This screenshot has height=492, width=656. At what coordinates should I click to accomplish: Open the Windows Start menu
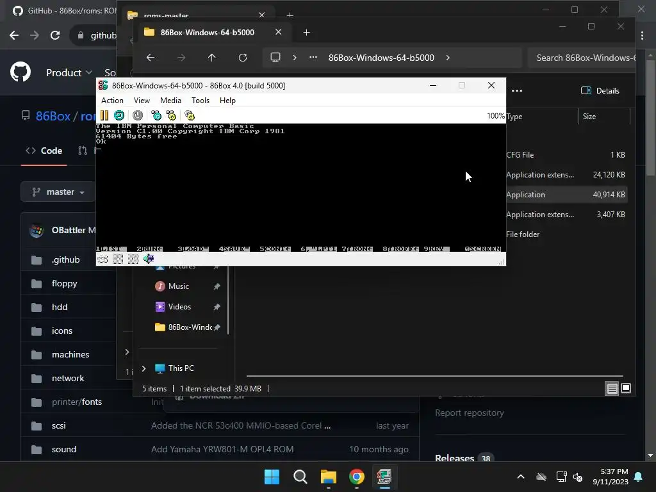pos(272,477)
